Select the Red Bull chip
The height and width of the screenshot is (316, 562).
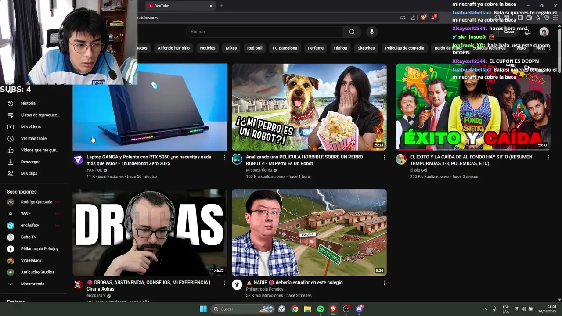point(255,48)
